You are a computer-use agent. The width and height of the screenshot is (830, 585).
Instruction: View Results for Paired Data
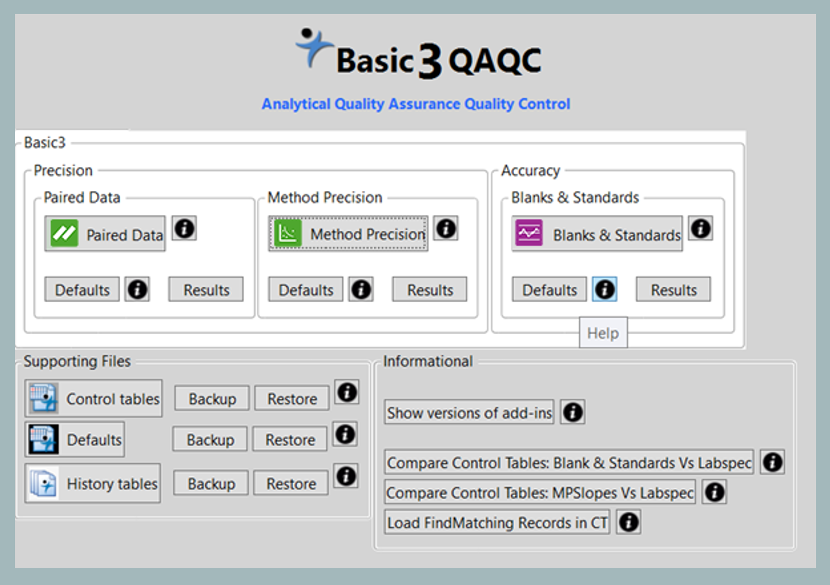click(x=206, y=290)
